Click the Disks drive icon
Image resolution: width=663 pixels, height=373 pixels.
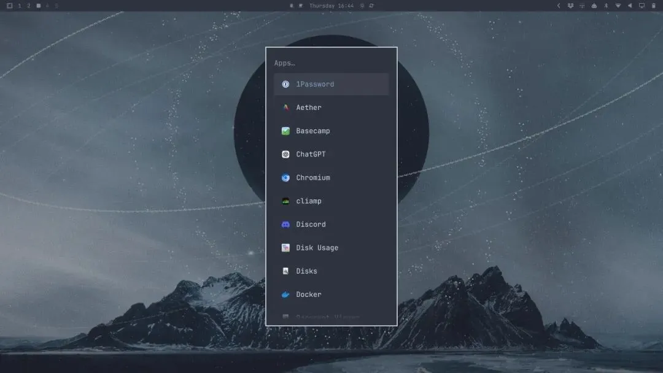click(x=285, y=271)
